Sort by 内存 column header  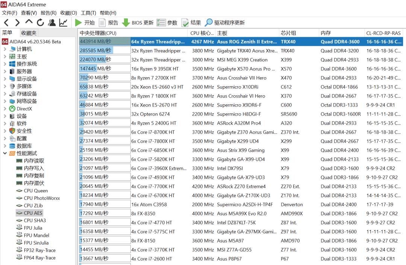341,33
